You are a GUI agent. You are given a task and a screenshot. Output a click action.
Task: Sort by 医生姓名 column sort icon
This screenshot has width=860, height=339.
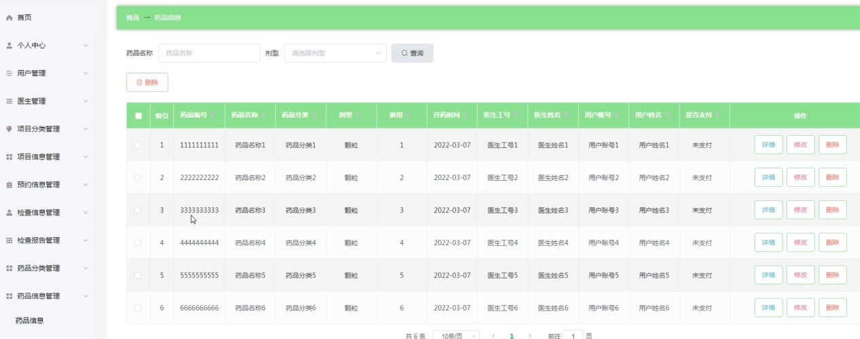coord(566,115)
